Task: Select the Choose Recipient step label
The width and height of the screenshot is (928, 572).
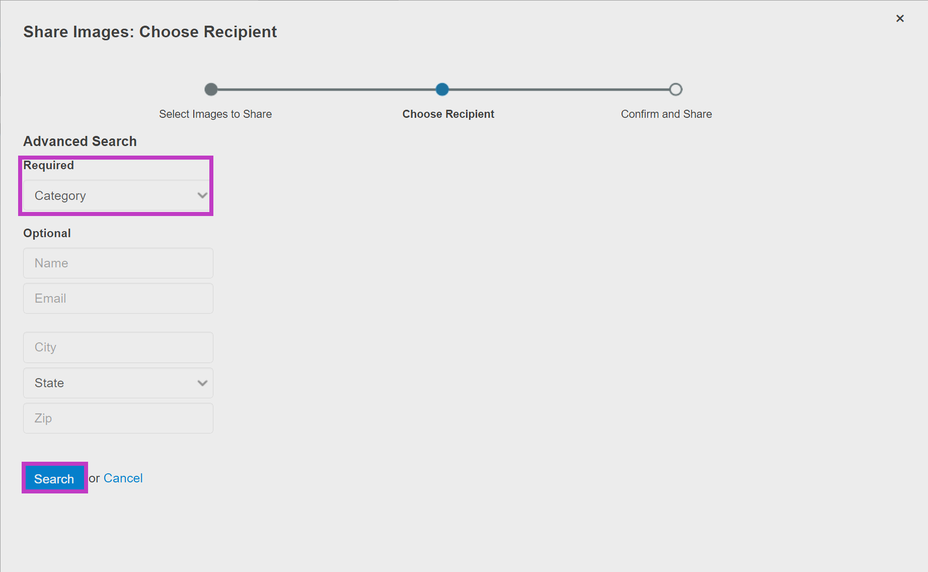Action: (448, 114)
